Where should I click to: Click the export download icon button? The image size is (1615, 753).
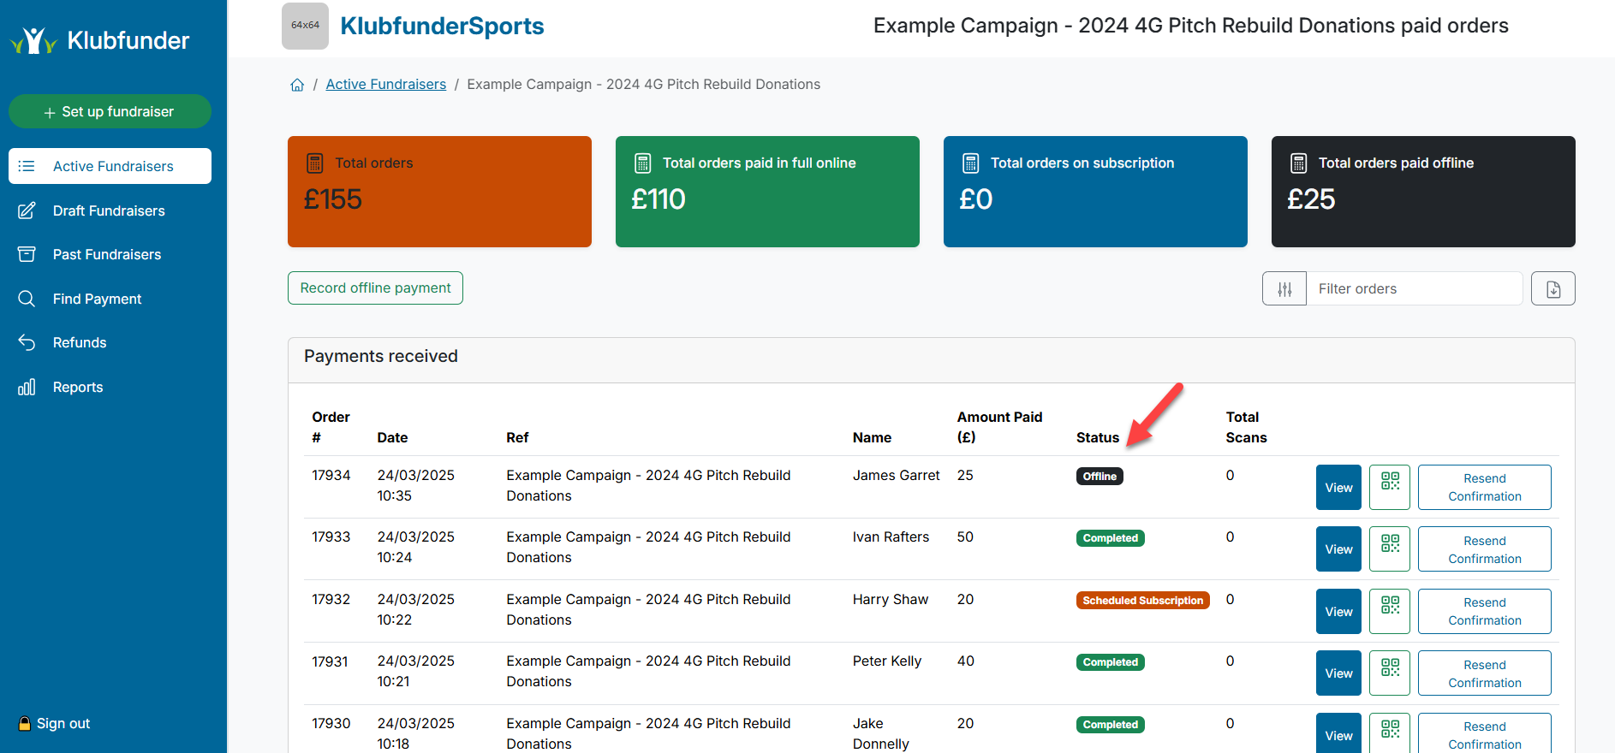(1552, 289)
